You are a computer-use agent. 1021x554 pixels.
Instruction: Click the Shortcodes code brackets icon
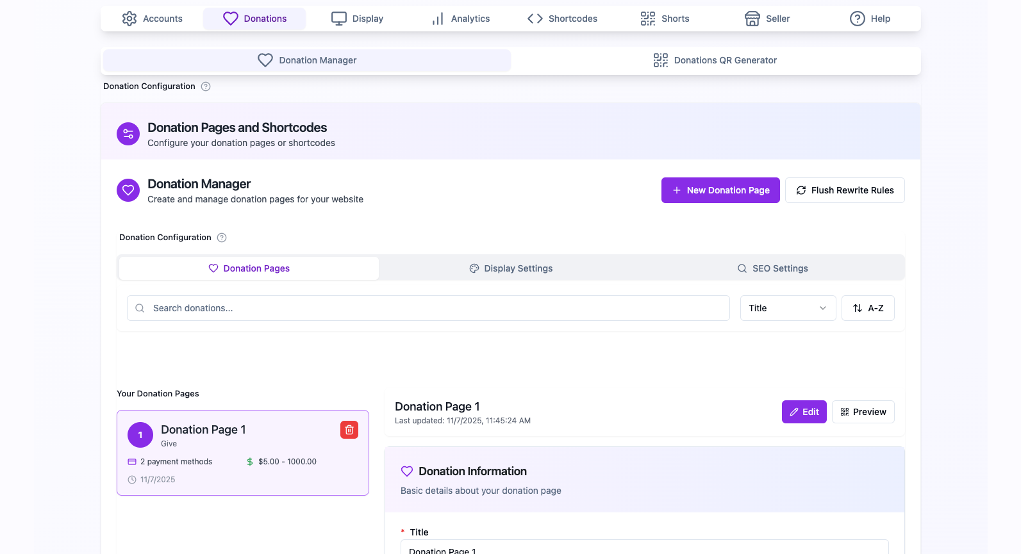tap(535, 19)
